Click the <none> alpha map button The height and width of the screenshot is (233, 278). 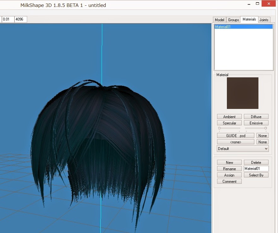(x=235, y=142)
